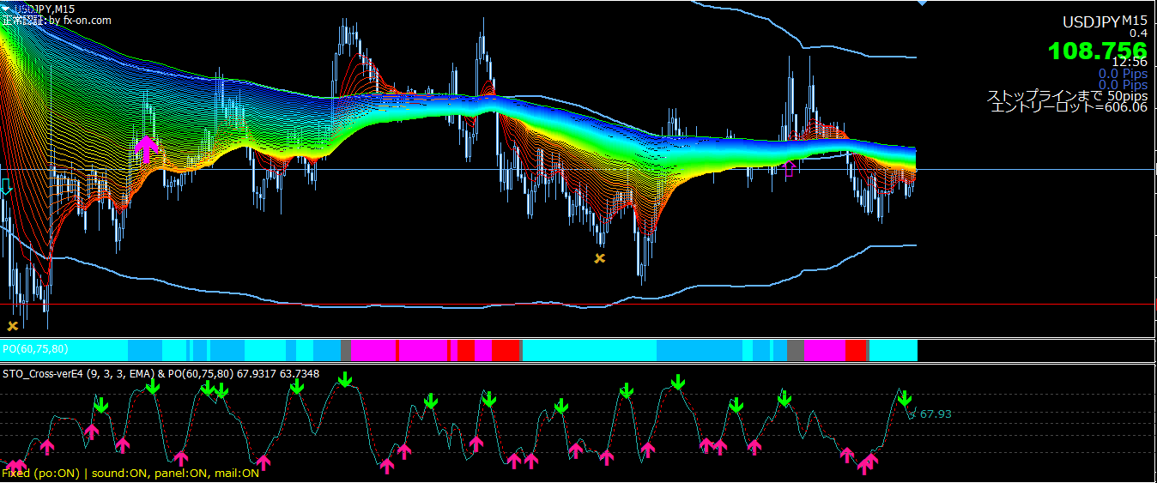Click the 67.93 stochastic value label
This screenshot has height=483, width=1157.
936,414
